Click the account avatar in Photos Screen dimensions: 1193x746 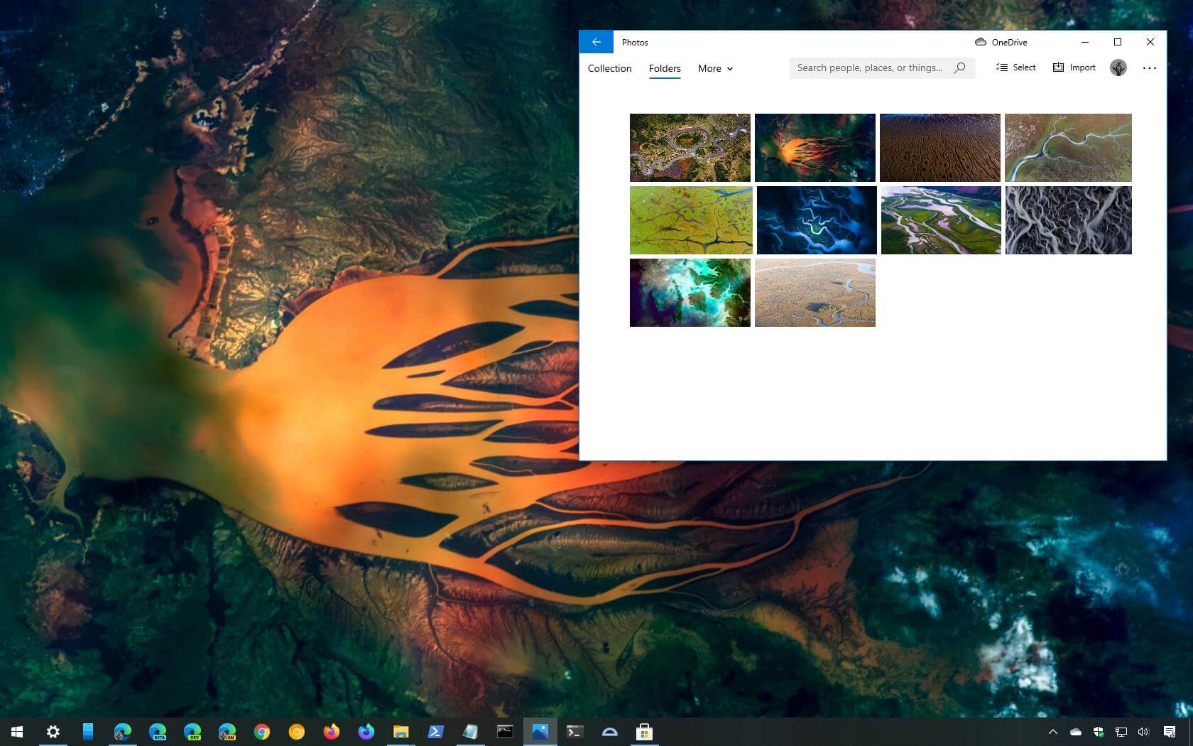1118,67
